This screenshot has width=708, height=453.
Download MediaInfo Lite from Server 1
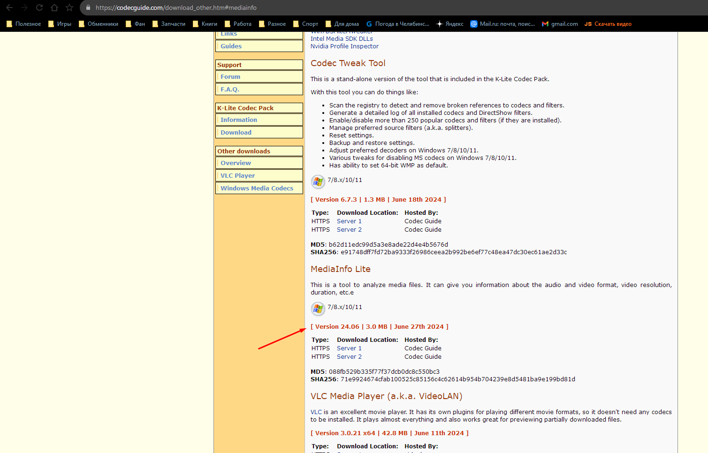349,348
